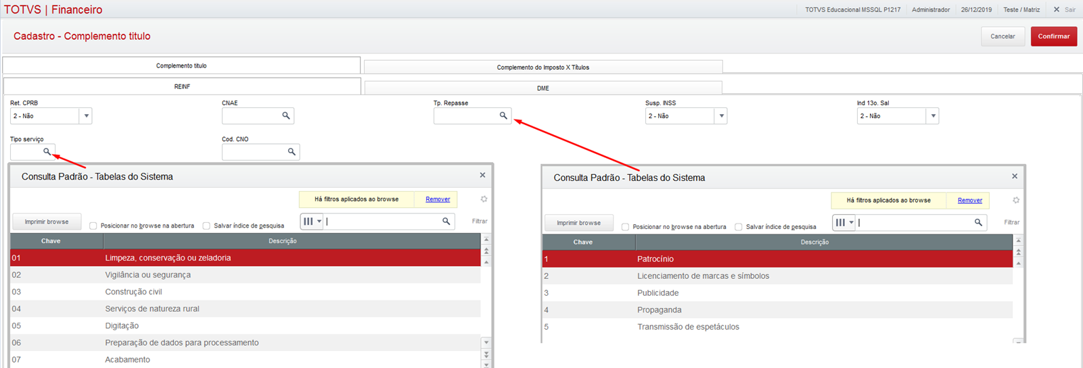Click Filtrar in left dialog
This screenshot has width=1083, height=368.
click(x=480, y=221)
